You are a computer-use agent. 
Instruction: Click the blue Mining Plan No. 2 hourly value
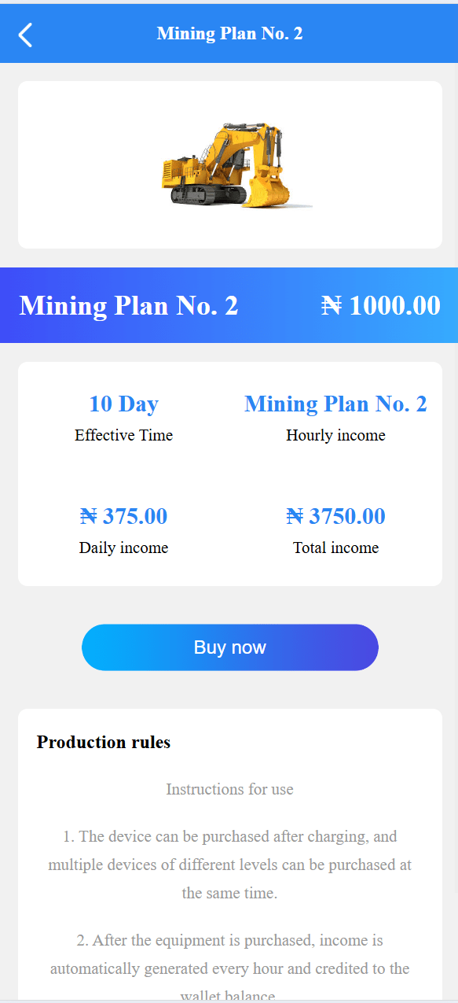[x=335, y=404]
